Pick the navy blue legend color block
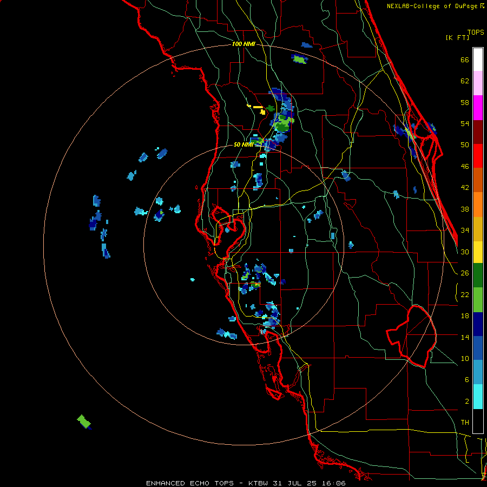The width and height of the screenshot is (487, 487). click(478, 324)
